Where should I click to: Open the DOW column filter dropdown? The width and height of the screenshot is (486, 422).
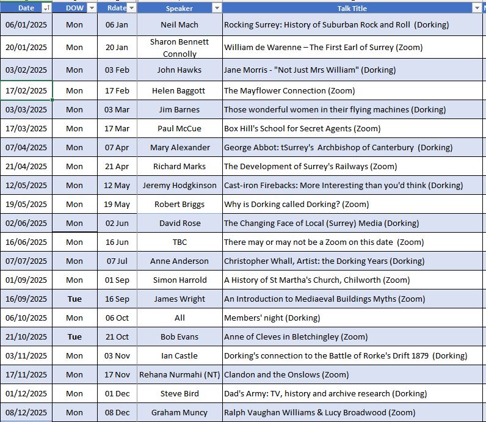click(92, 8)
